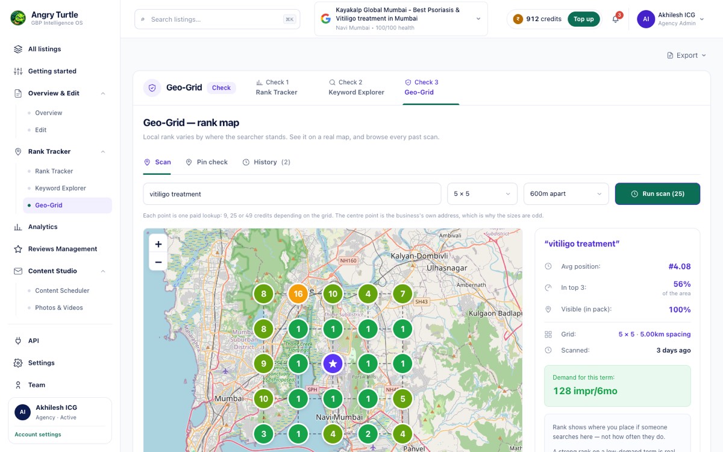The height and width of the screenshot is (452, 723).
Task: Select Geo-Grid in the sidebar
Action: click(x=67, y=206)
